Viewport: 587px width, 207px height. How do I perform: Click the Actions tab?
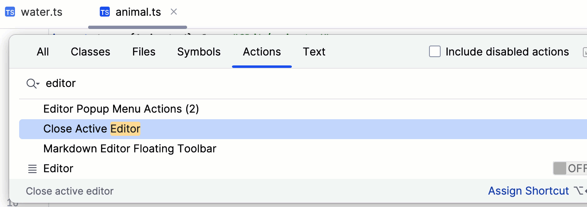(x=262, y=52)
